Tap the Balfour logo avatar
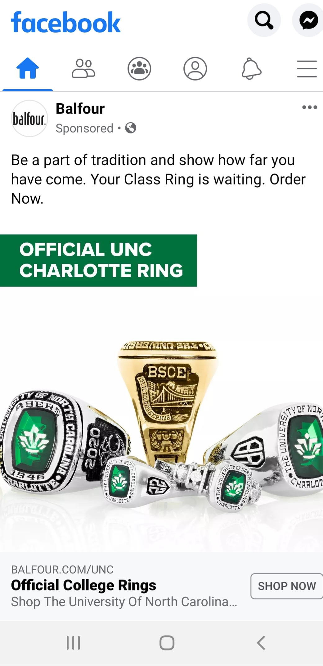Screen dimensions: 323x666 pyautogui.click(x=29, y=118)
